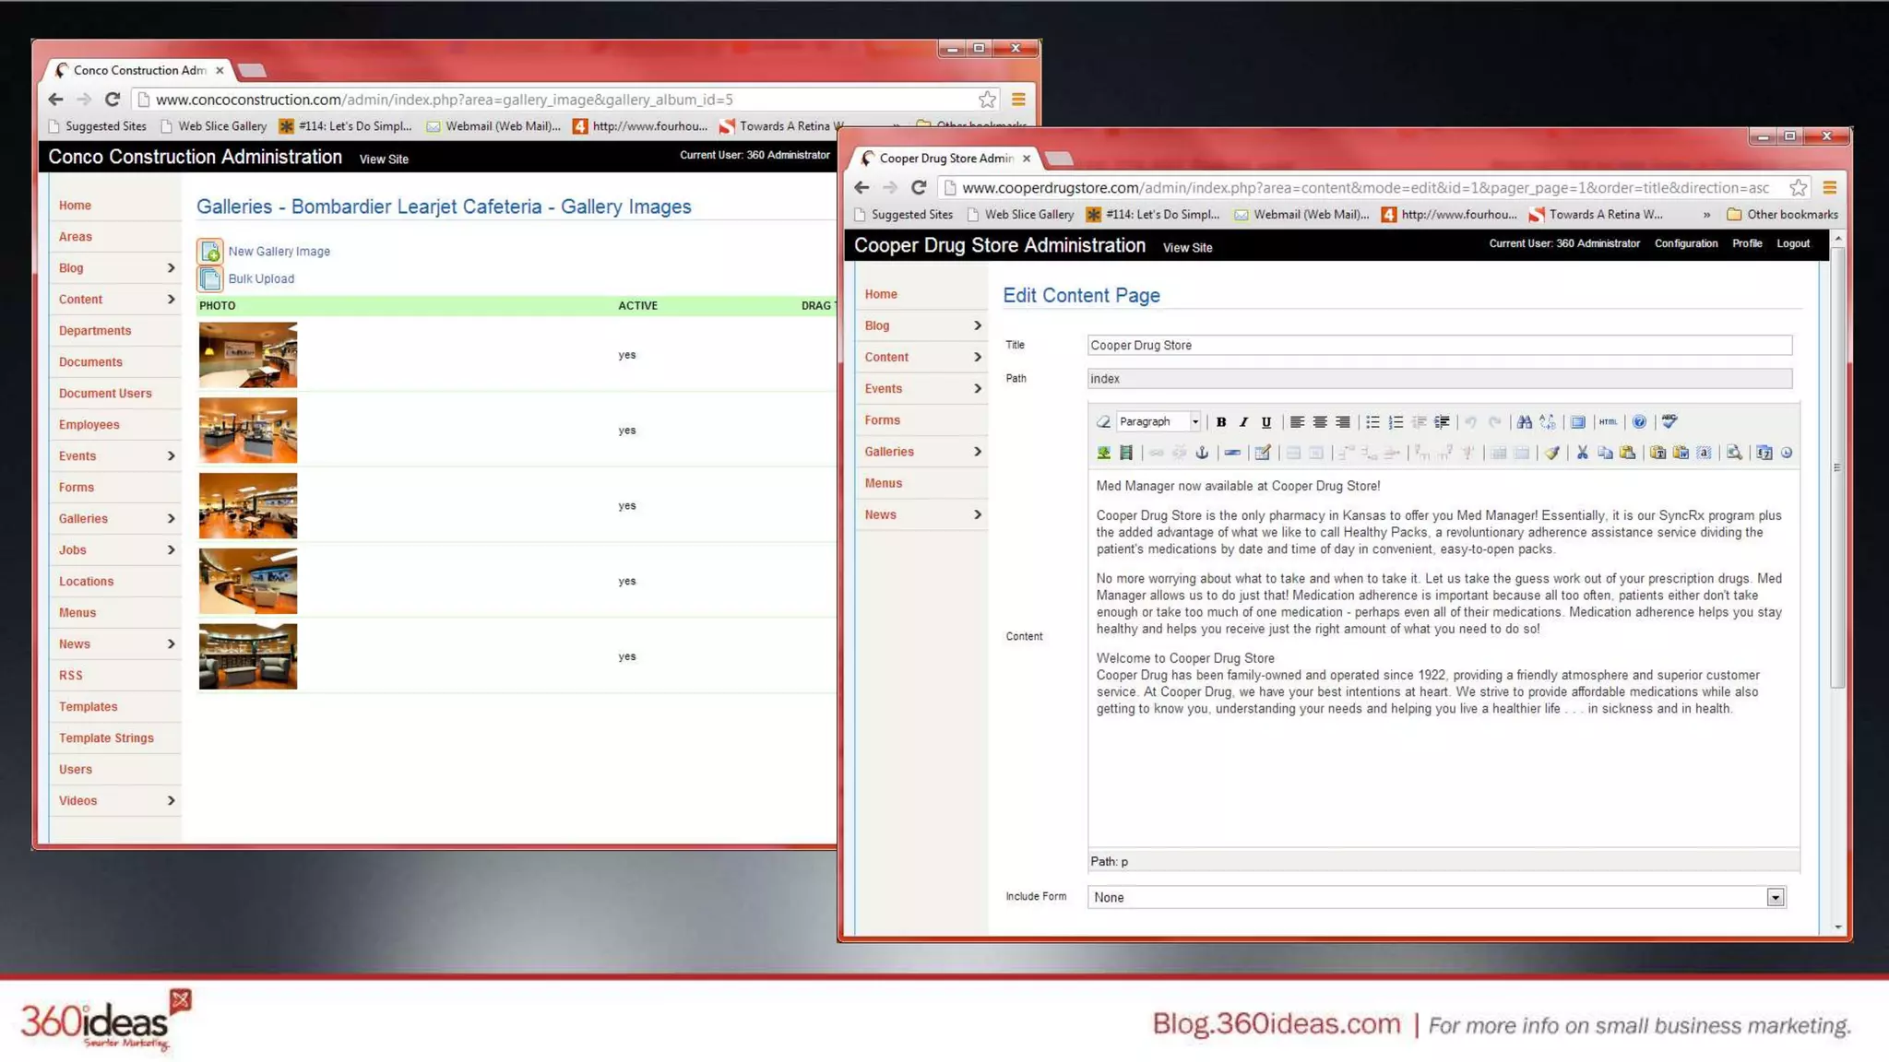Open HTML source editor button
1889x1062 pixels.
[x=1608, y=422]
